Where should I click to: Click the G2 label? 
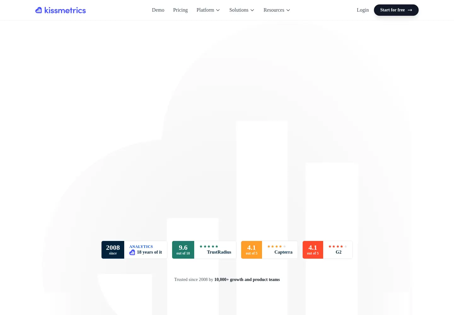[x=339, y=252]
